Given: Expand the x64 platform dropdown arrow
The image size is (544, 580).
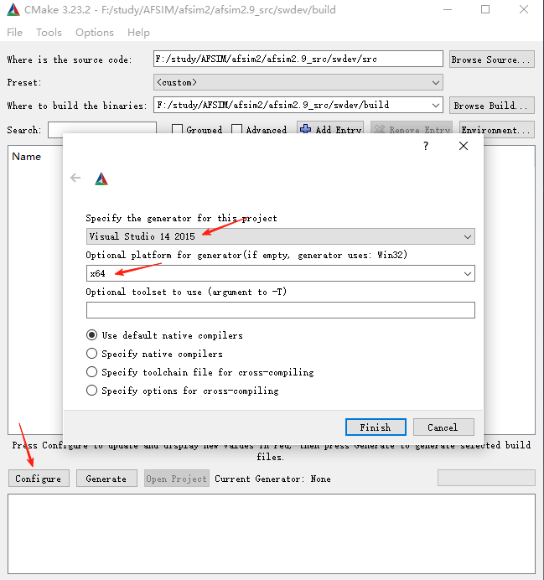Looking at the screenshot, I should (468, 274).
